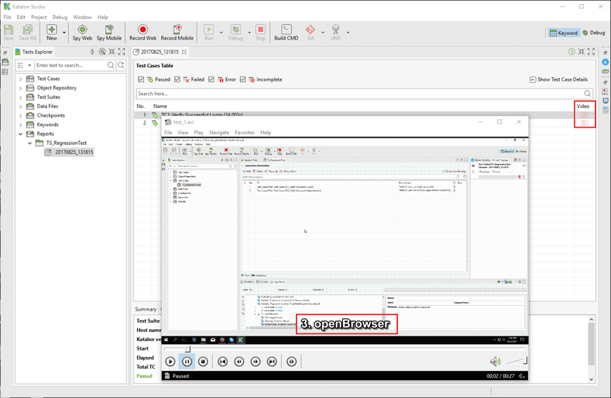Click Show Test Case Details
The width and height of the screenshot is (611, 398).
[558, 79]
